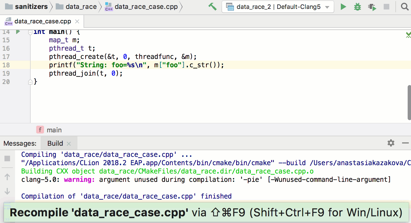Viewport: 411px width, 223px height.
Task: Open the data_race_2 run configuration dropdown
Action: (x=278, y=7)
